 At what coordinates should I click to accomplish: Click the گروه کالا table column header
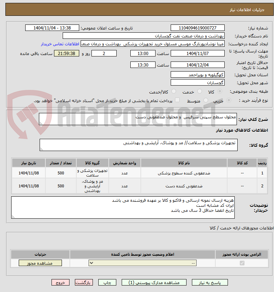(93, 163)
